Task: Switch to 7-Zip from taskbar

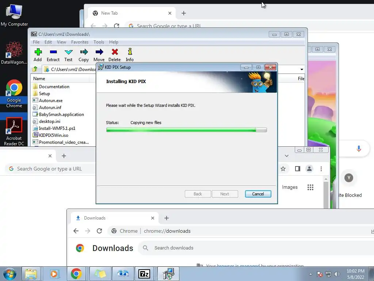Action: point(144,274)
